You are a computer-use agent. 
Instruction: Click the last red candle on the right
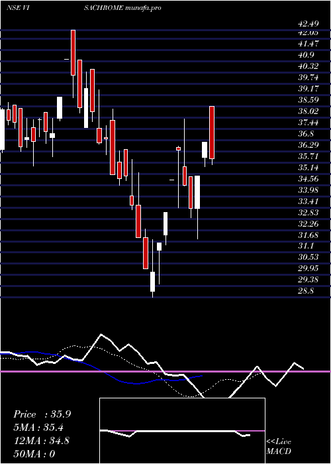[212, 133]
